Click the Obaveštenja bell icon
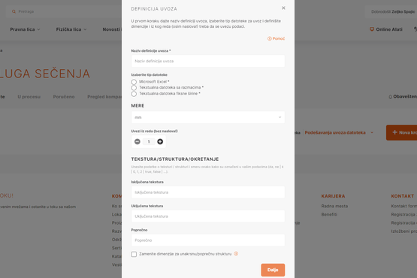The height and width of the screenshot is (278, 417). (x=390, y=97)
